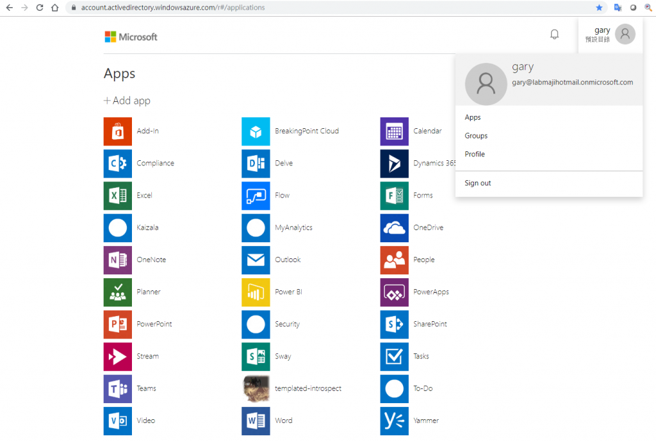Click the OneDrive cloud icon
The height and width of the screenshot is (441, 656).
point(394,228)
